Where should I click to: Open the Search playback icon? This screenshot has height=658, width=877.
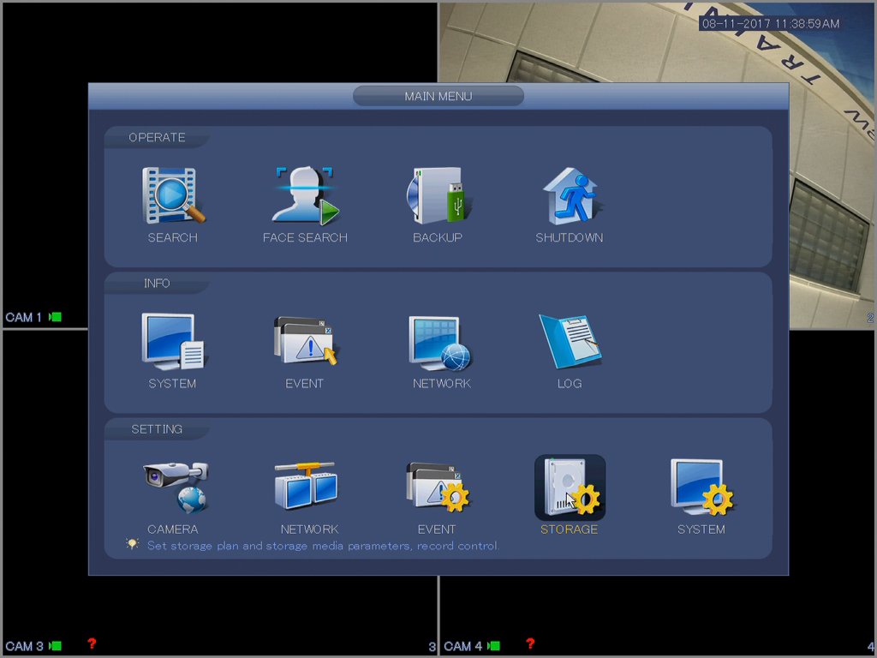pyautogui.click(x=173, y=197)
